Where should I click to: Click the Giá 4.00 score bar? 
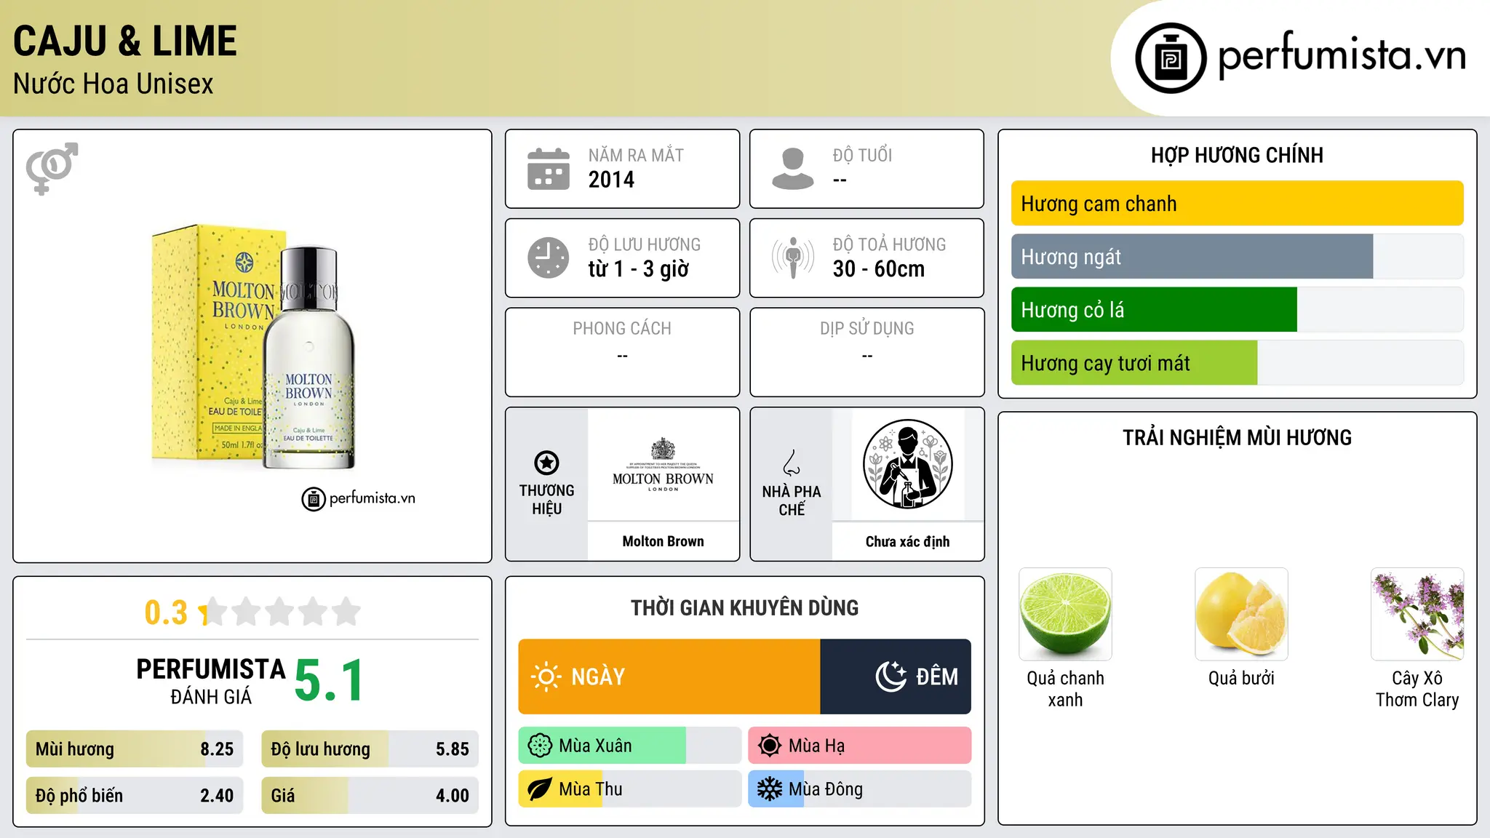370,796
